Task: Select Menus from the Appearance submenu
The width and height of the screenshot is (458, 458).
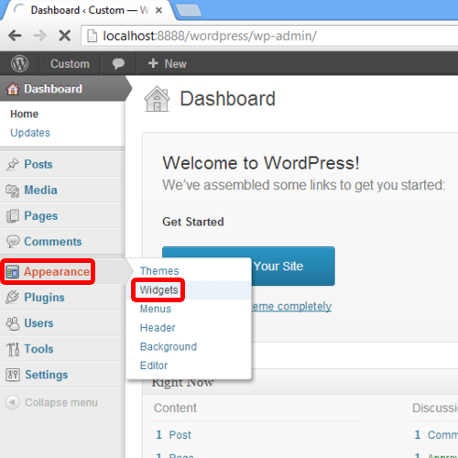Action: 156,309
